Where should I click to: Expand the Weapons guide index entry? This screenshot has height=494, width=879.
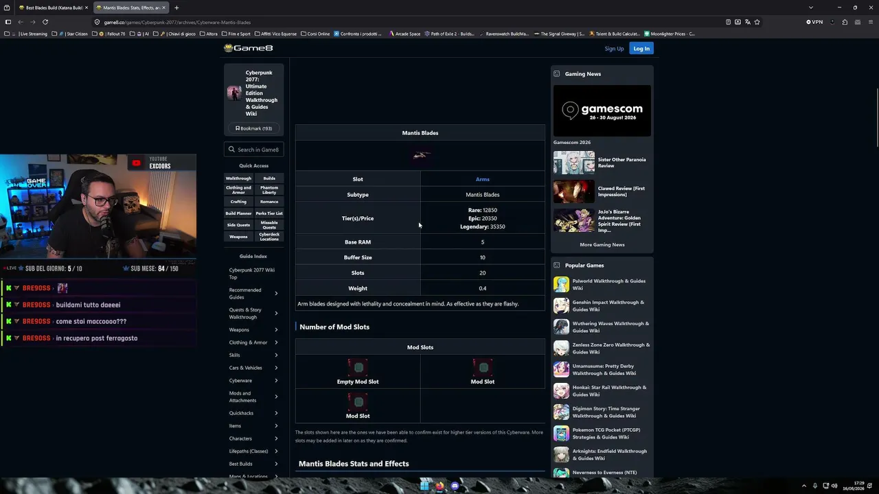276,330
